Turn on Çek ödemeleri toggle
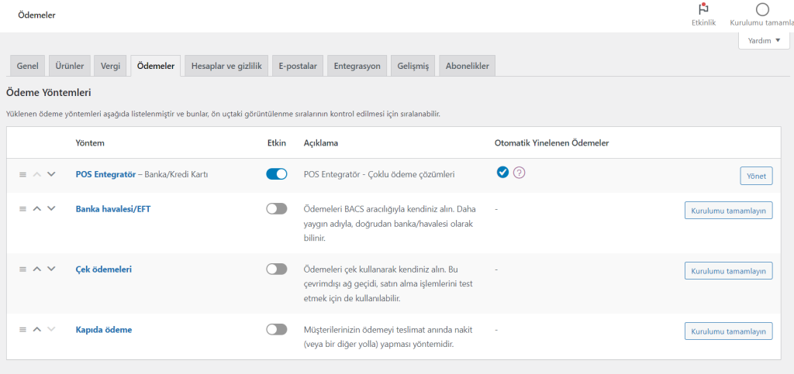794x374 pixels. 277,269
